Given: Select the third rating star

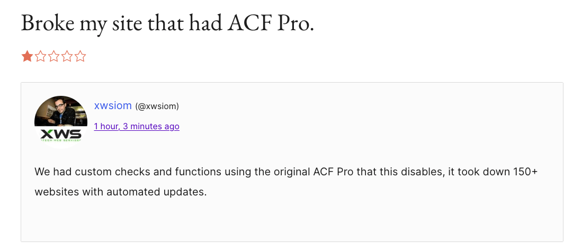Looking at the screenshot, I should click(53, 56).
